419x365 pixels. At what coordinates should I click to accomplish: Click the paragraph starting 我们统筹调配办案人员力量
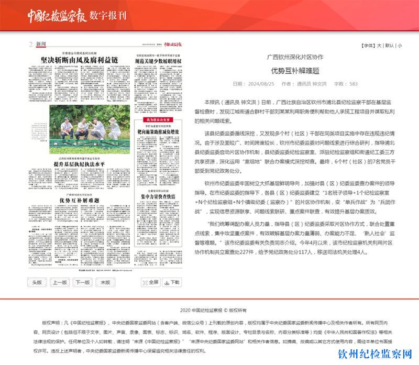coord(294,238)
